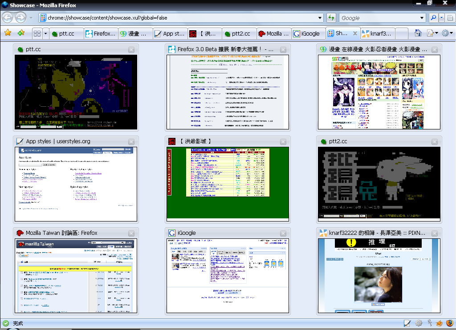This screenshot has width=456, height=330.
Task: Click the search magnifier button
Action: pos(433,18)
